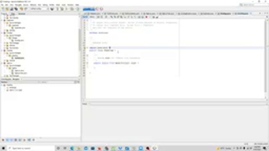269x151 pixels.
Task: Switch to the Files tab
Action: point(13,14)
